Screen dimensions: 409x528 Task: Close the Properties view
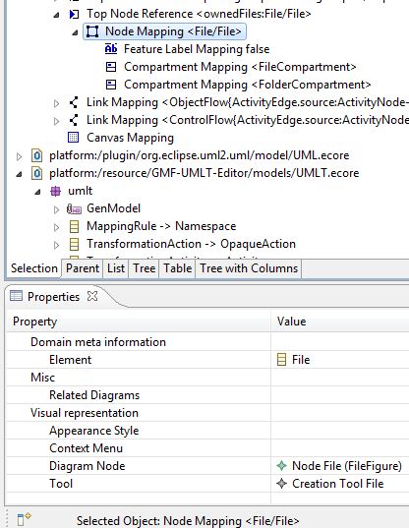pos(92,296)
